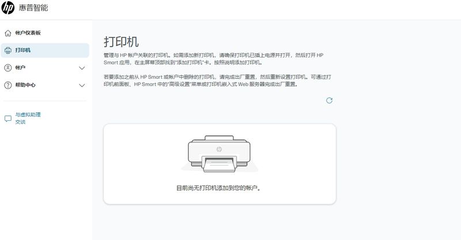461x240 pixels.
Task: Expand the 帐户 menu chevron
Action: (x=82, y=68)
